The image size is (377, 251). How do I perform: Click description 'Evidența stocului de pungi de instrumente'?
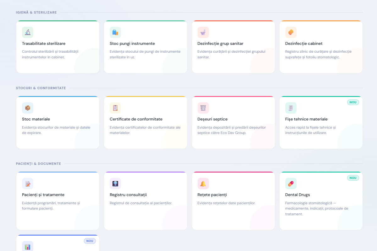coord(145,54)
